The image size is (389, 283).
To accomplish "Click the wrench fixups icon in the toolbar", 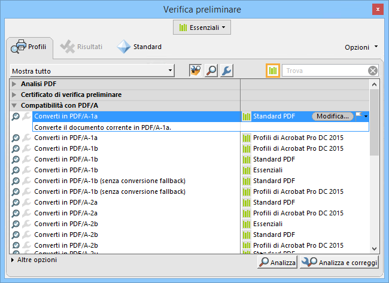I will tap(226, 71).
